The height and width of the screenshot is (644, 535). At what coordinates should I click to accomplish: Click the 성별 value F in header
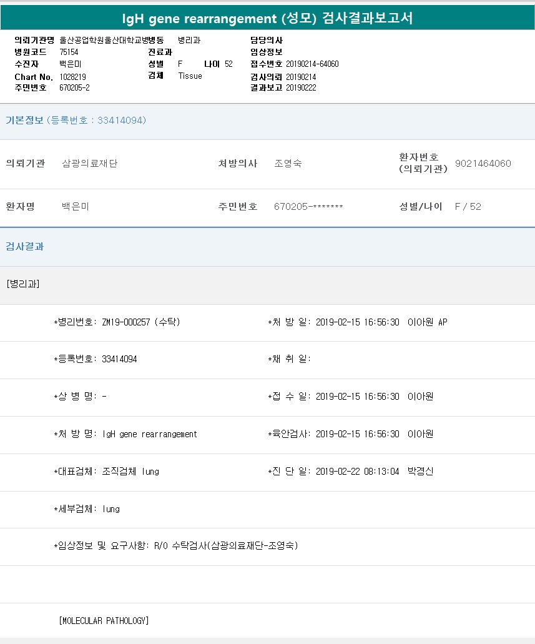(180, 64)
